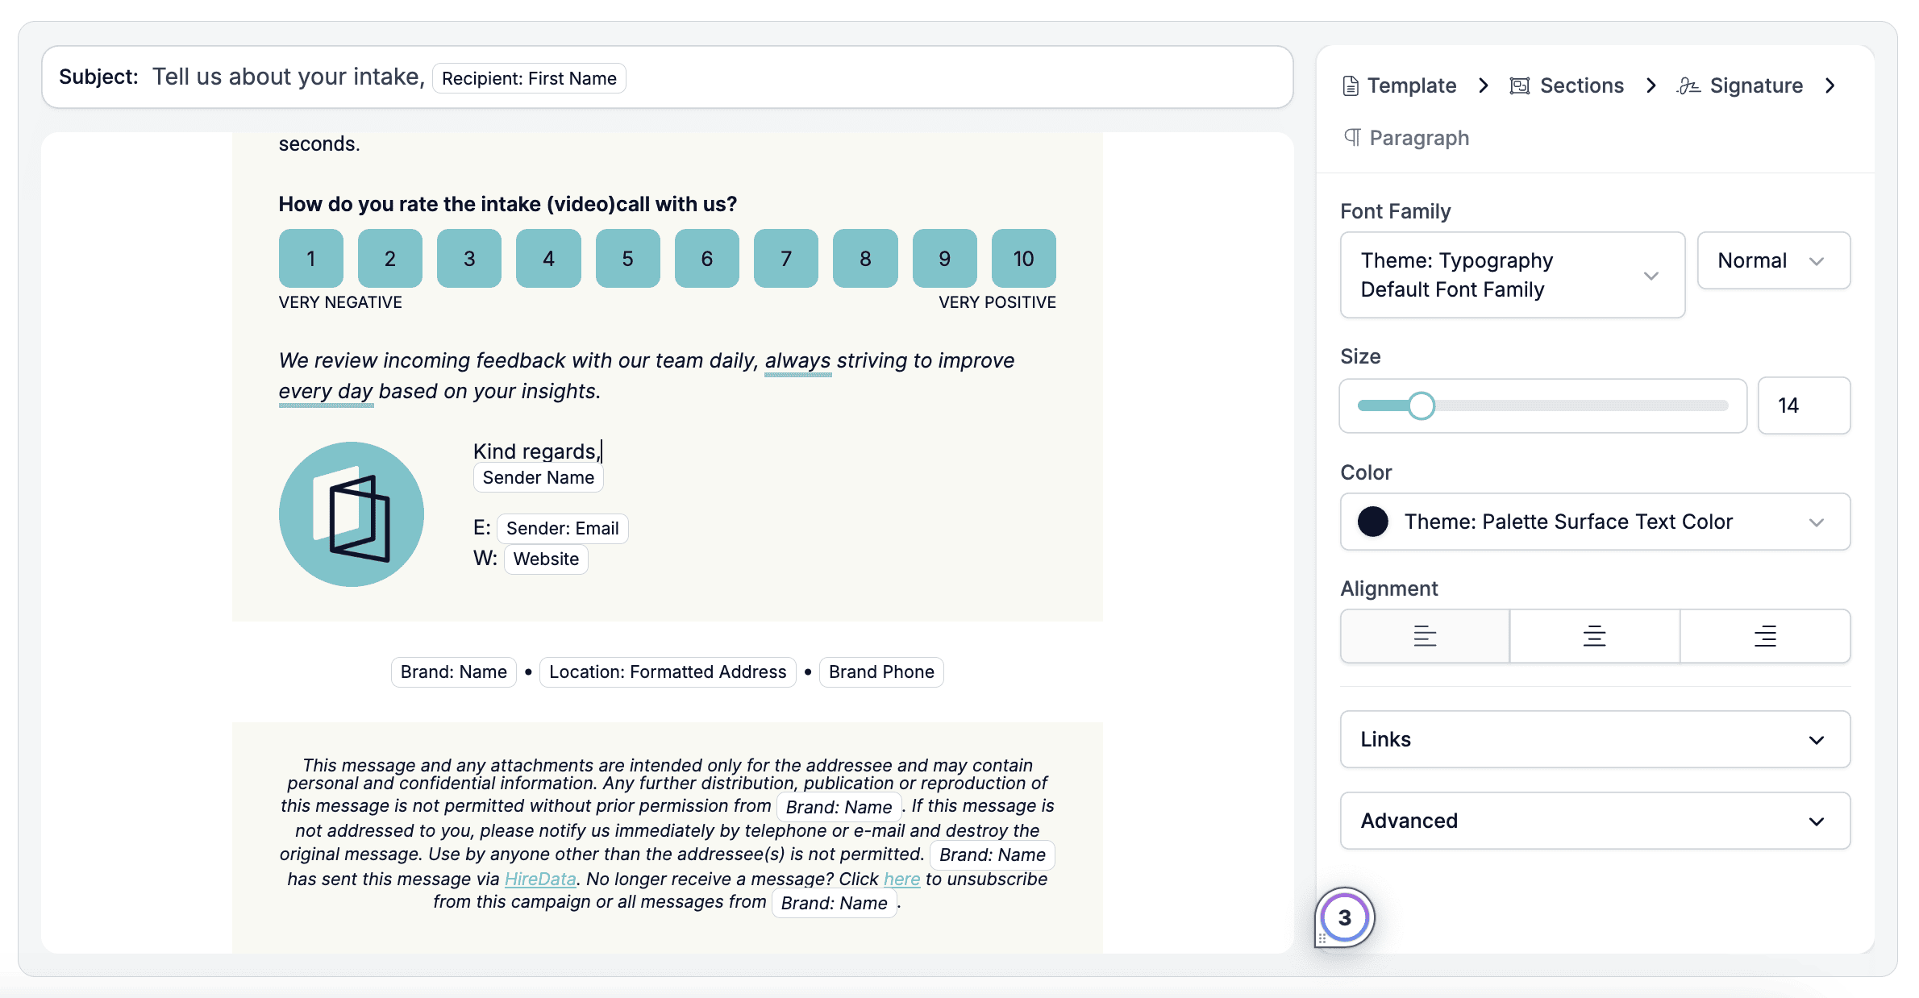1919x998 pixels.
Task: Click the Website variable tag
Action: pos(546,559)
